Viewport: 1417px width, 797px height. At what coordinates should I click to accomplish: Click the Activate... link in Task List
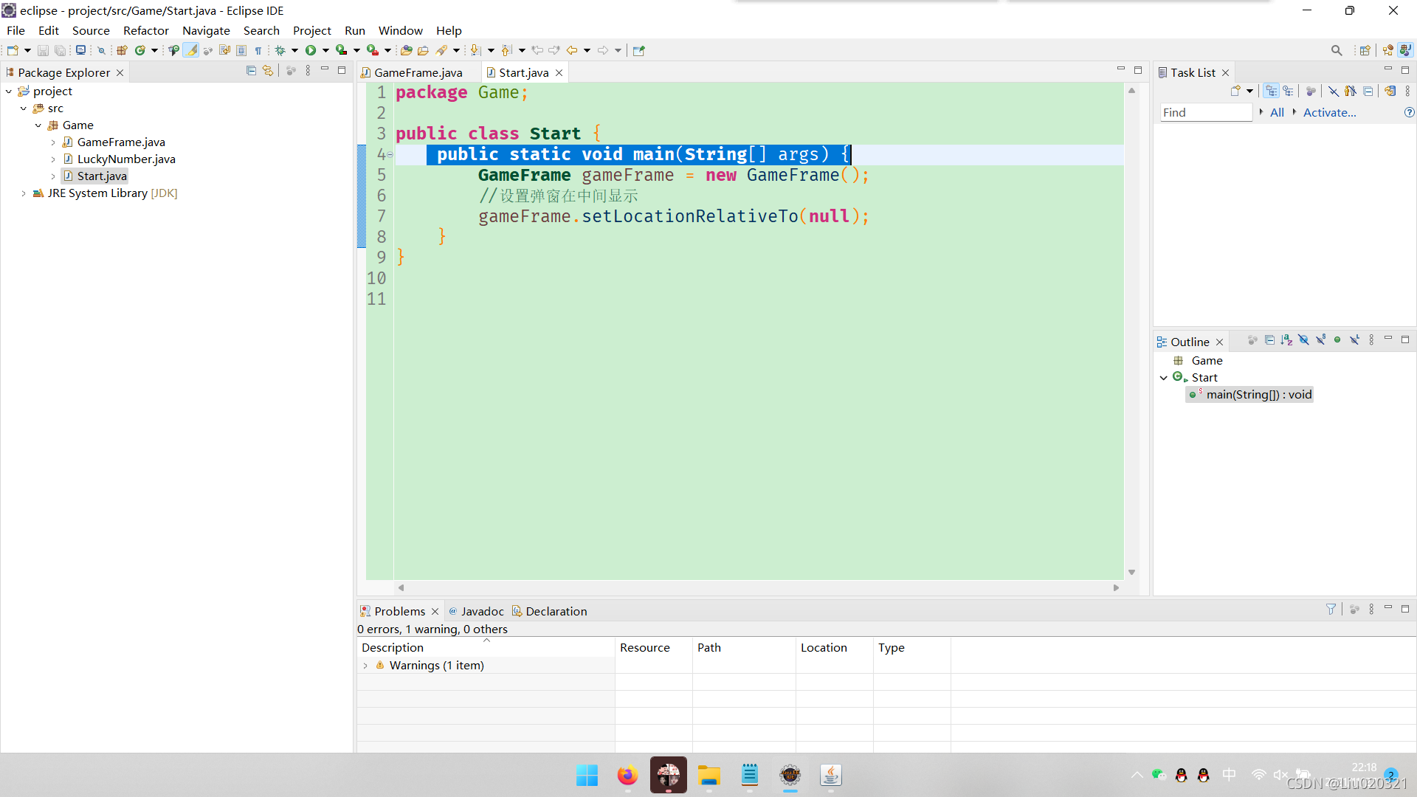coord(1329,112)
